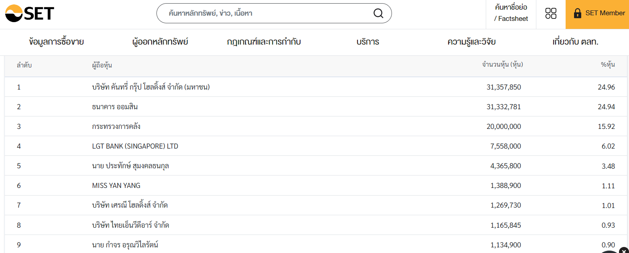This screenshot has width=629, height=253.
Task: Click percentage value 1.01
Action: coord(608,206)
